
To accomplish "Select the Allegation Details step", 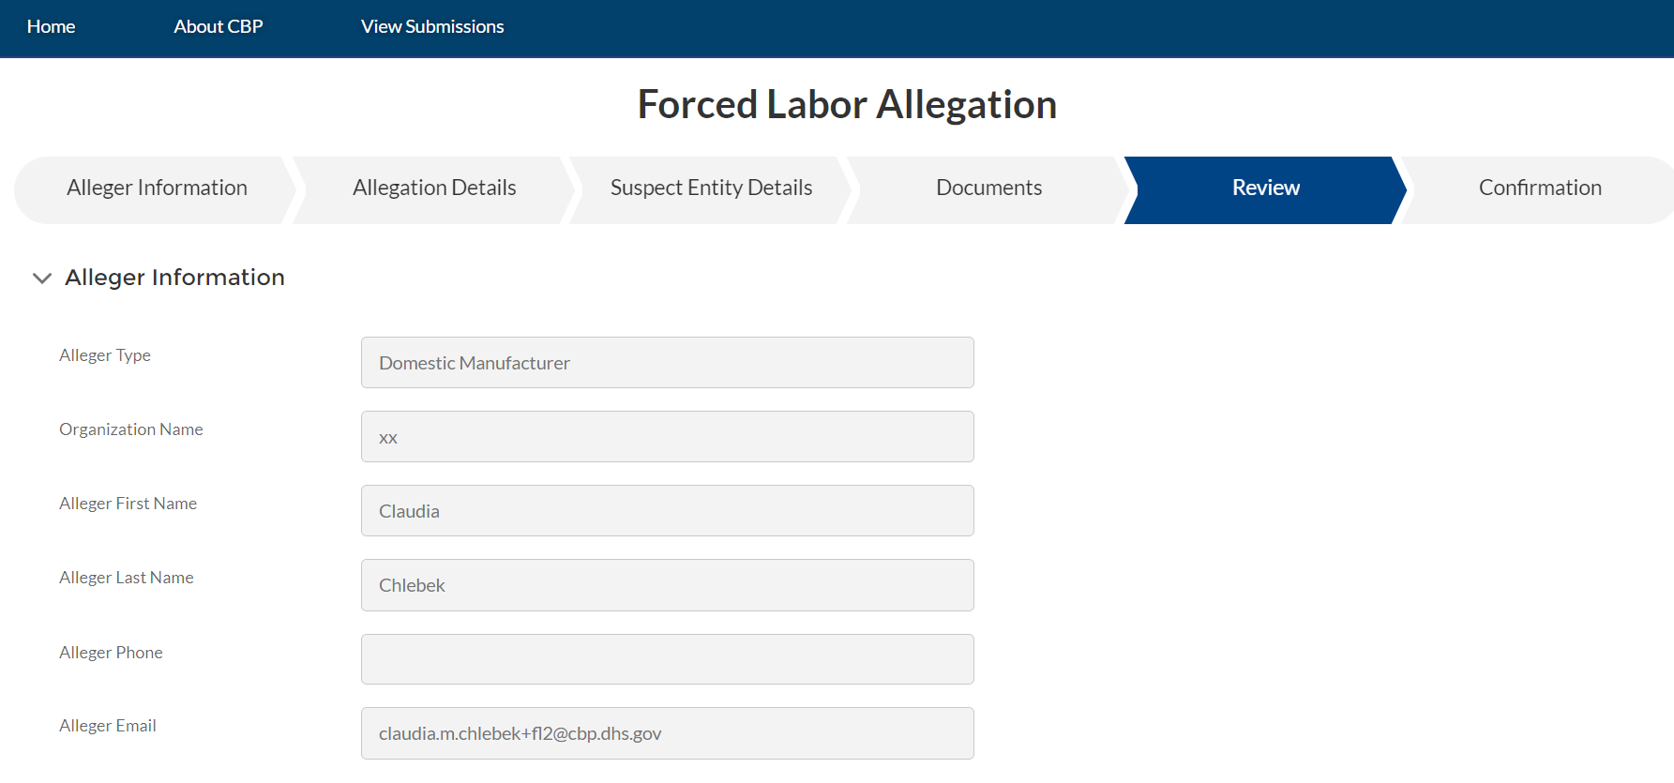I will tap(434, 188).
